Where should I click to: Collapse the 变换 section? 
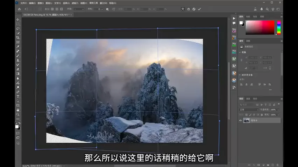pos(240,52)
